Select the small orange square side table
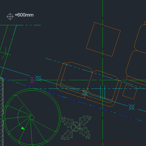Image resolution: width=146 pixels, height=146 pixels. [x=130, y=92]
